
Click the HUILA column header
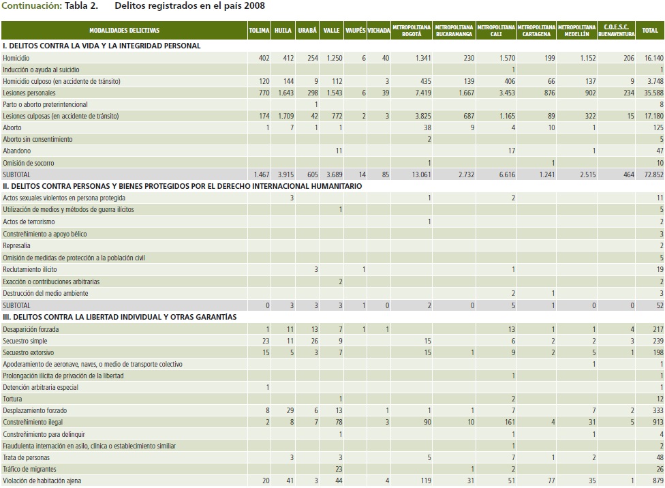coord(283,31)
